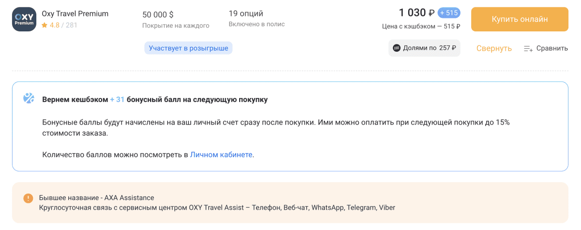581x230 pixels.
Task: Click the Бонусные баллы будут начислены paragraph
Action: point(276,128)
